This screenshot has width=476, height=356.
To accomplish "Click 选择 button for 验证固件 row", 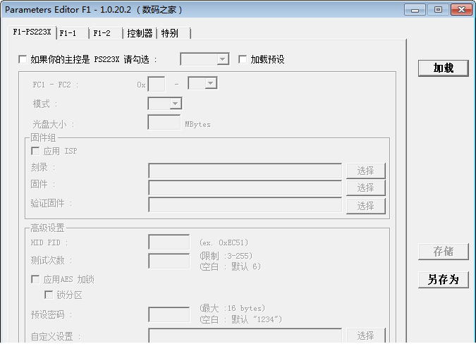I will click(366, 206).
